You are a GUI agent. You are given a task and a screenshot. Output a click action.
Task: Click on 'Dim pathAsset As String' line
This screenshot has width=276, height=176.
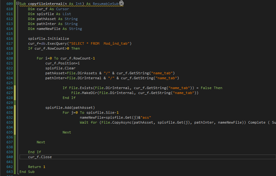click(53, 19)
